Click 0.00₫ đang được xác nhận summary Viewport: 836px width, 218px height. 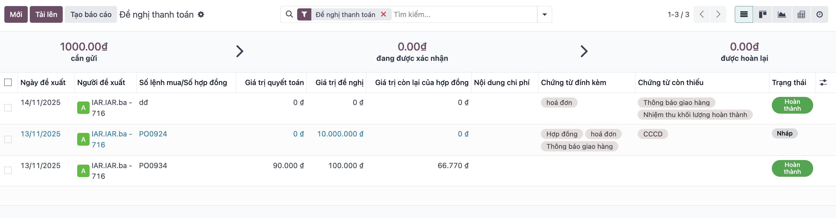(412, 52)
